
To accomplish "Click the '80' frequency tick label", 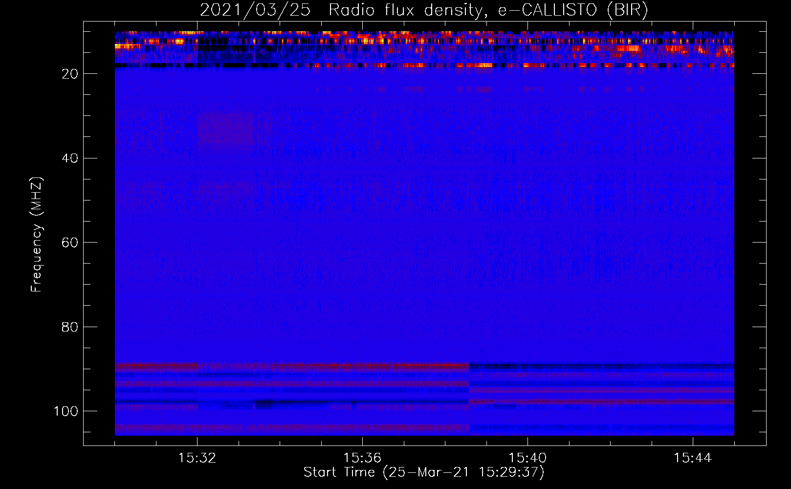I will coord(70,327).
